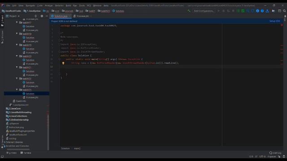
Task: Click the UTF-8 encoding status entry
Action: coord(262,157)
